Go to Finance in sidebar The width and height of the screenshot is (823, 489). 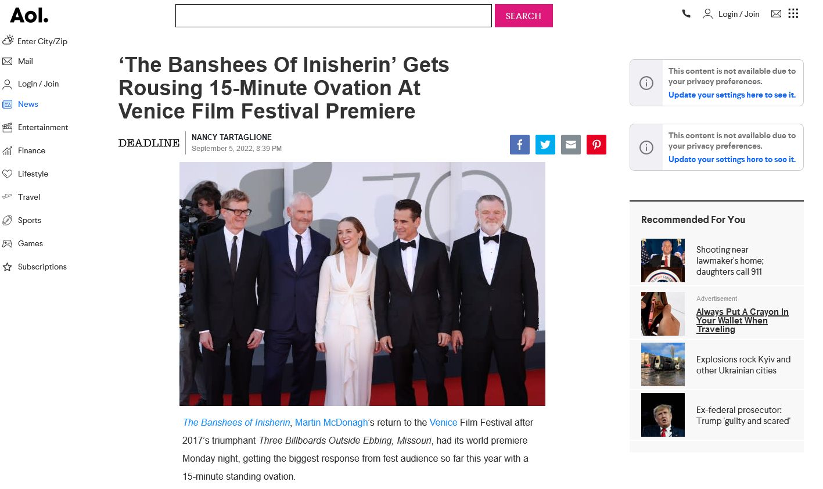[x=31, y=150]
